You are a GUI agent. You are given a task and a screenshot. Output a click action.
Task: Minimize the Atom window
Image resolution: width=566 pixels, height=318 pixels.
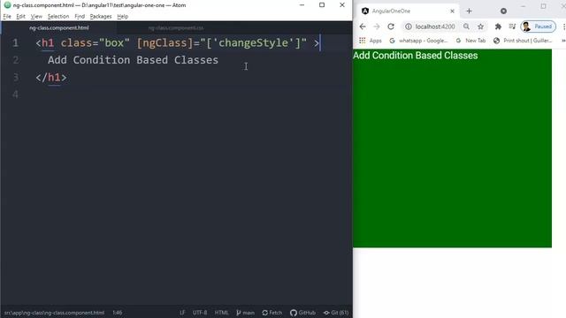coord(302,5)
